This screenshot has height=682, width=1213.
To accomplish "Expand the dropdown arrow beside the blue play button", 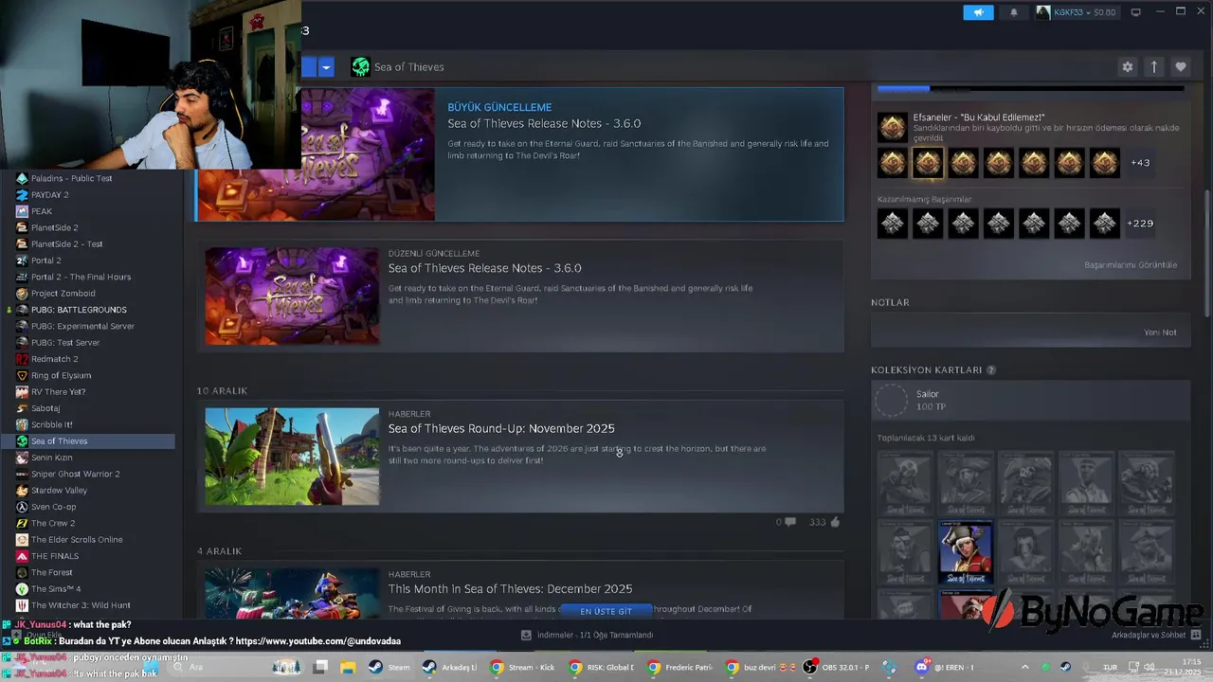I will 326,67.
